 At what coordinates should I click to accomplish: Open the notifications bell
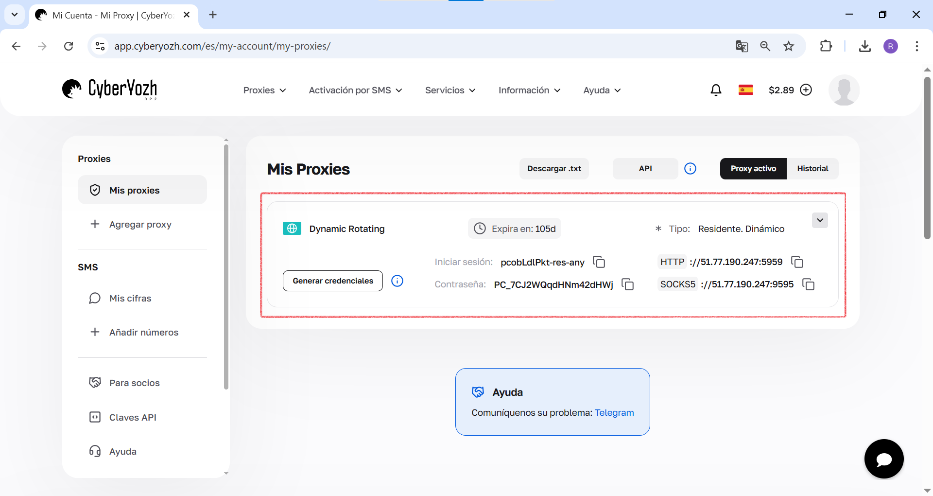pos(716,90)
